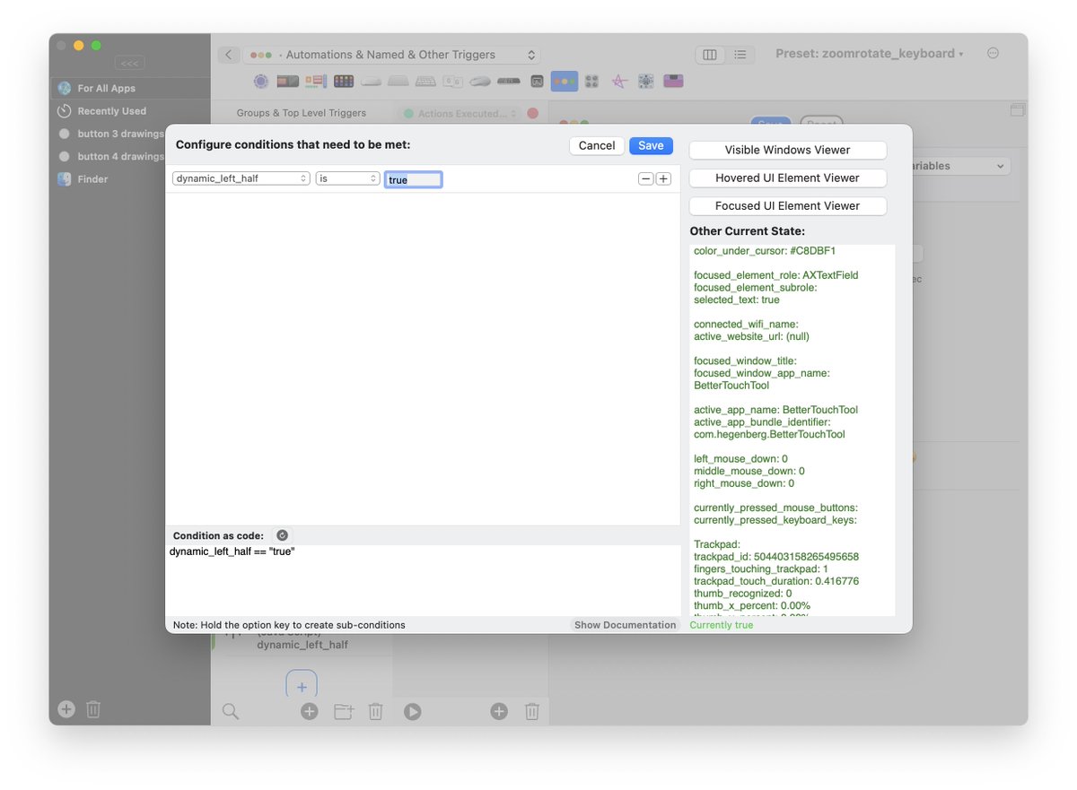Image resolution: width=1077 pixels, height=790 pixels.
Task: Click the back chevron in main window toolbar
Action: [x=229, y=55]
